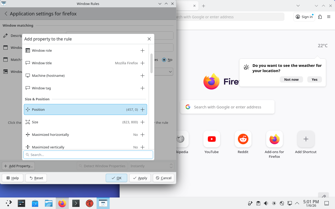The image size is (335, 209).
Task: Click the property Search field
Action: click(88, 155)
